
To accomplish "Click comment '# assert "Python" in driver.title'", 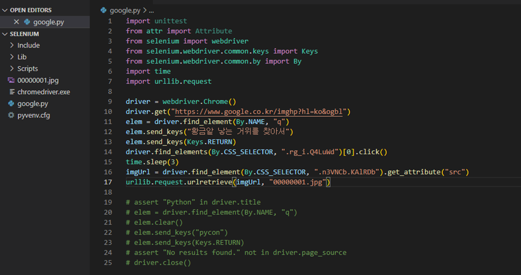I will (193, 202).
